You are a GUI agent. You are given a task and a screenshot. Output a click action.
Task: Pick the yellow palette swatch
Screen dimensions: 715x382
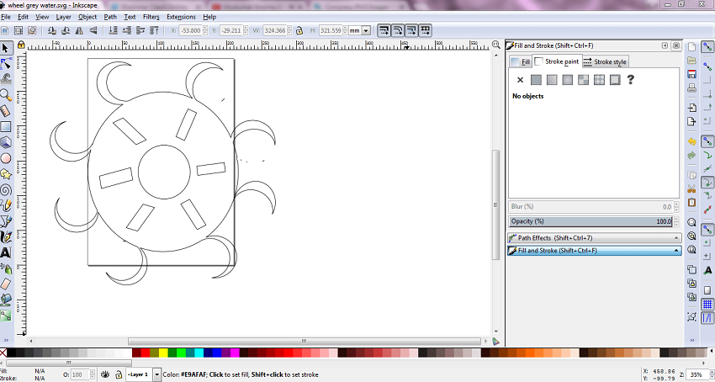[x=163, y=353]
